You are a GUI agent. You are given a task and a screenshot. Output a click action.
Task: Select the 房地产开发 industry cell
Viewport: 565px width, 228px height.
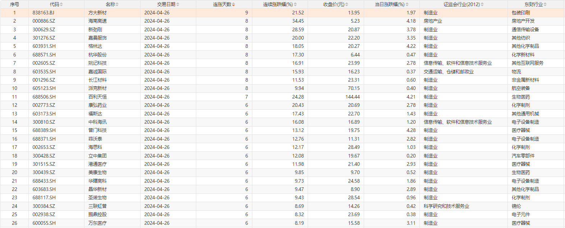click(x=523, y=21)
